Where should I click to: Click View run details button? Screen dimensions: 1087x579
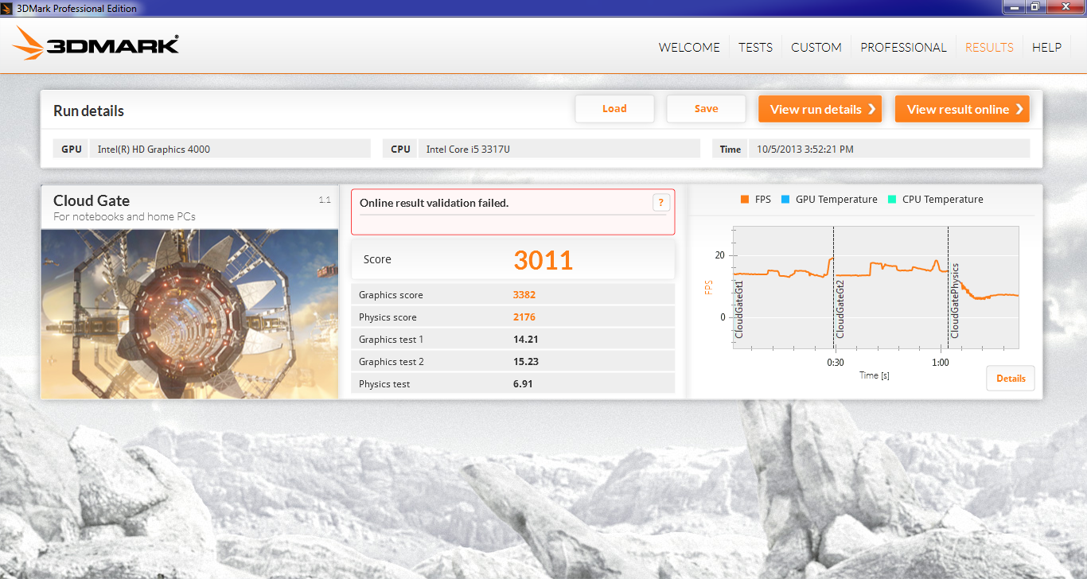click(820, 109)
